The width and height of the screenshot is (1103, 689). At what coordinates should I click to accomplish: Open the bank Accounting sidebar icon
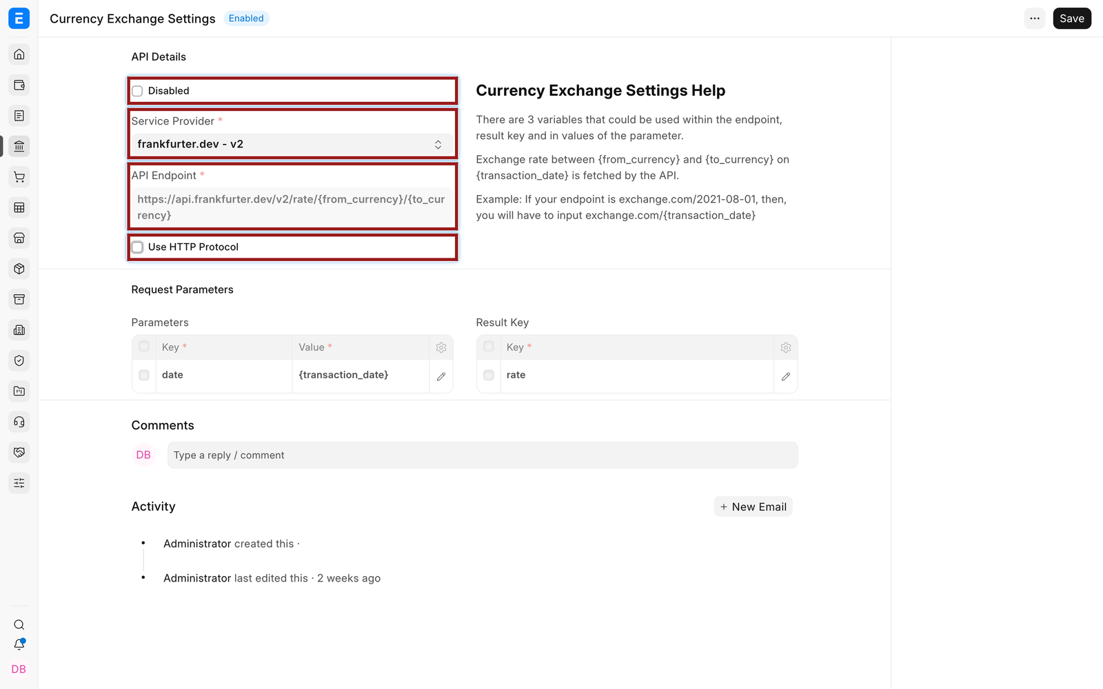19,146
